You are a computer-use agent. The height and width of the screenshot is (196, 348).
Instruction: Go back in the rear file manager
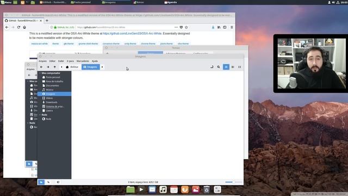(29, 75)
